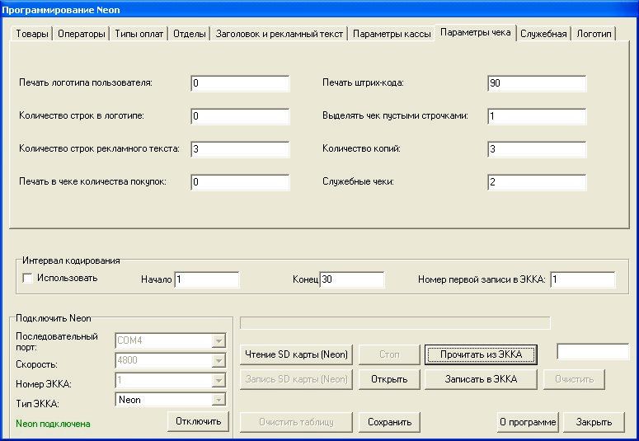Open the Скорость 4800 dropdown
The image size is (639, 441).
[218, 360]
